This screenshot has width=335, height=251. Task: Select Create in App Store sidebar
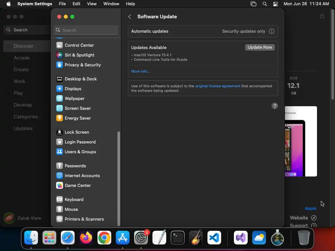[x=21, y=70]
